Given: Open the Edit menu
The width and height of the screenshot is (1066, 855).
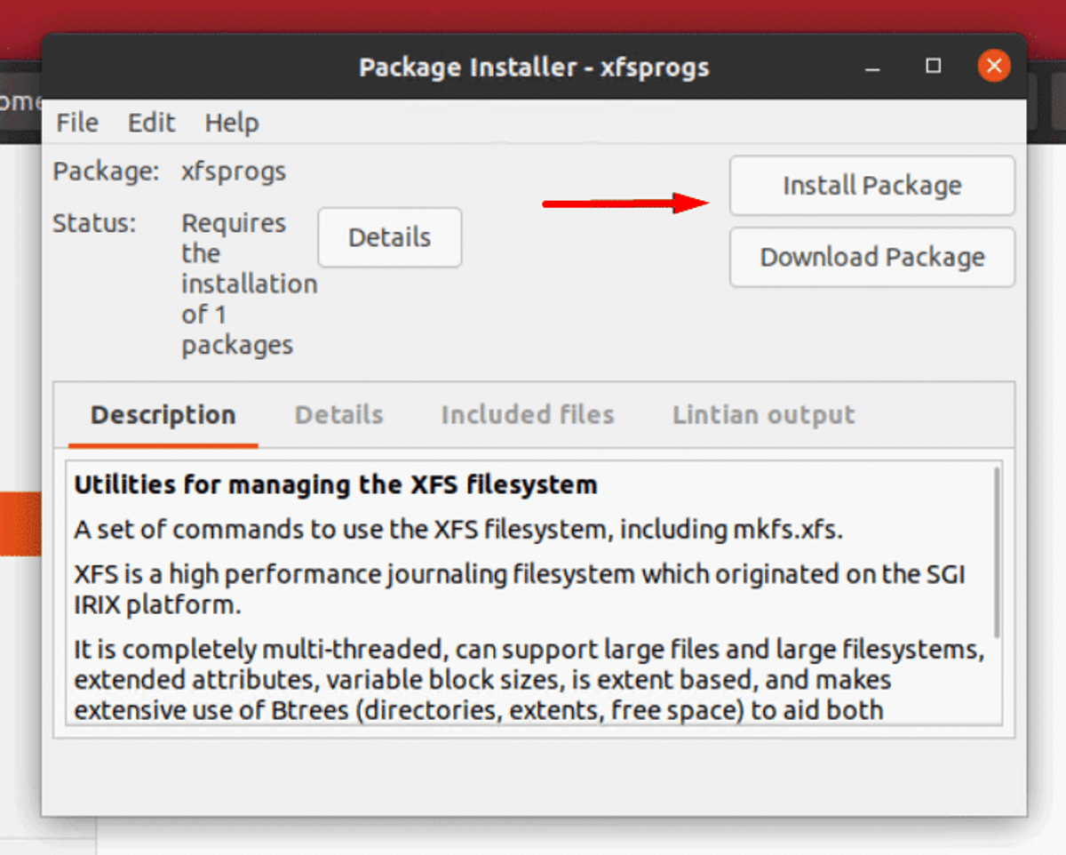Looking at the screenshot, I should [x=151, y=123].
